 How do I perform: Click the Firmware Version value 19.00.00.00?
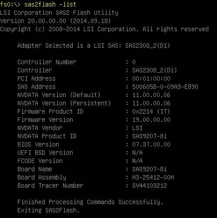pyautogui.click(x=151, y=120)
